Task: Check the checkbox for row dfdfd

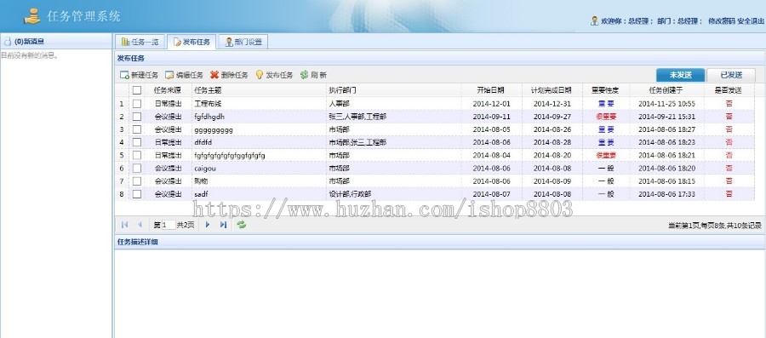Action: [137, 142]
